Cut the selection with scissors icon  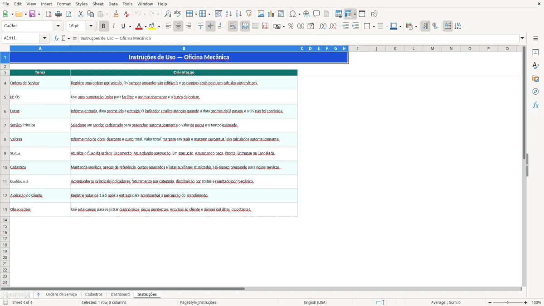[81, 14]
